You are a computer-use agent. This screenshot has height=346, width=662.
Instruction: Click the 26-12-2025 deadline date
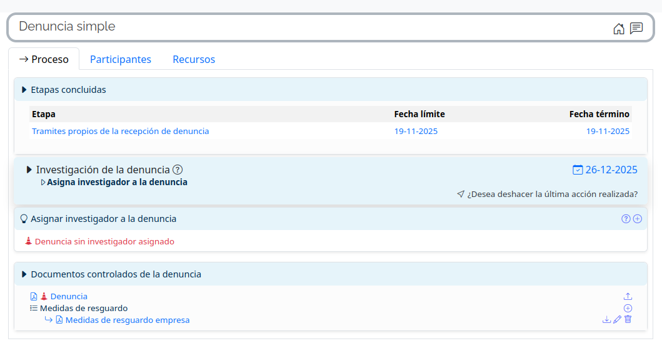pyautogui.click(x=611, y=170)
